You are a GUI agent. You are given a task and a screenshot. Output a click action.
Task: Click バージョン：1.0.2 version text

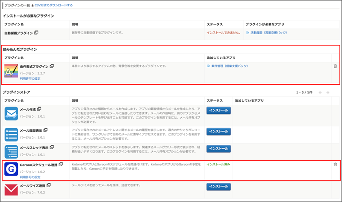coord(32,172)
